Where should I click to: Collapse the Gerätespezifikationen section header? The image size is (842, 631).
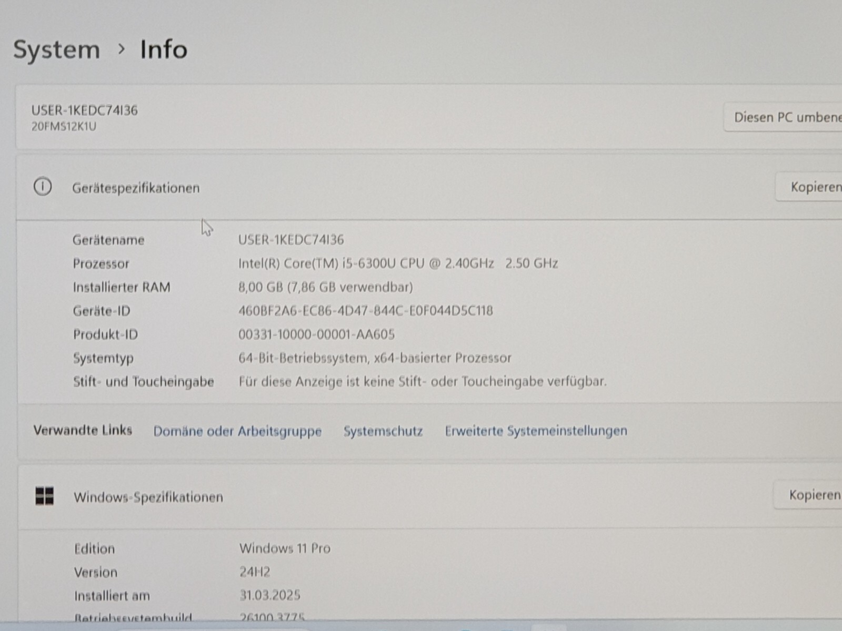click(429, 187)
